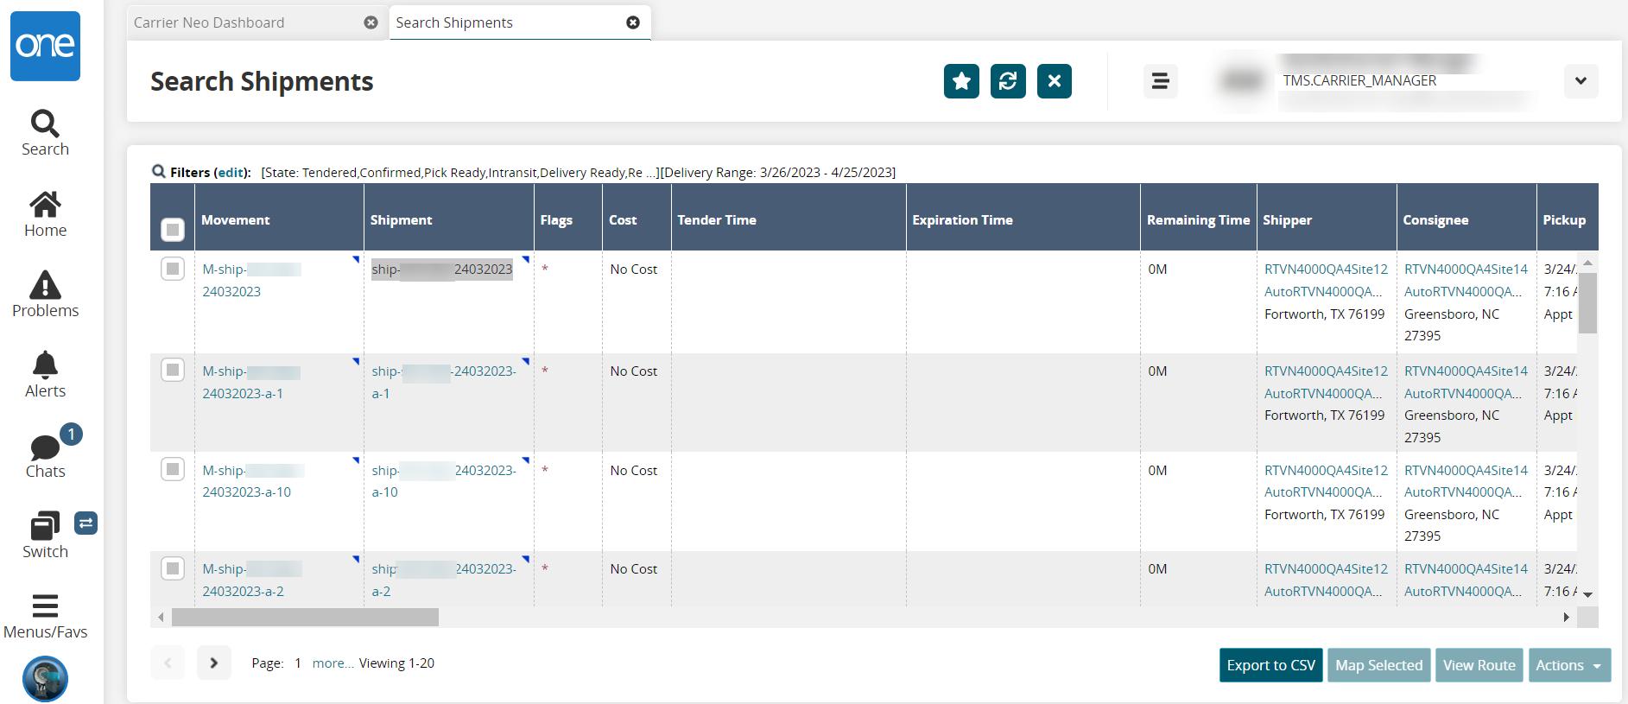This screenshot has height=704, width=1628.
Task: Click the previous page arrow
Action: 168,663
